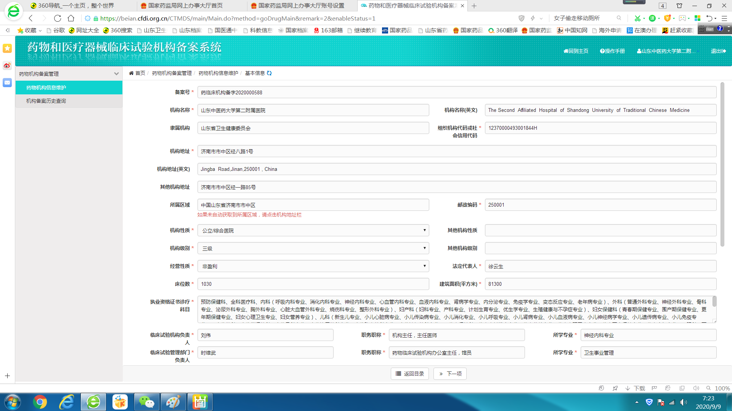Click the address bar search magnifier

click(x=619, y=18)
